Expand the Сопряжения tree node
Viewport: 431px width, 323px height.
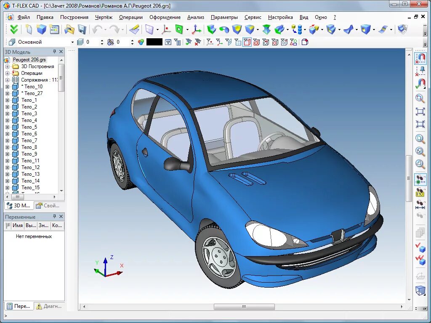coord(8,80)
